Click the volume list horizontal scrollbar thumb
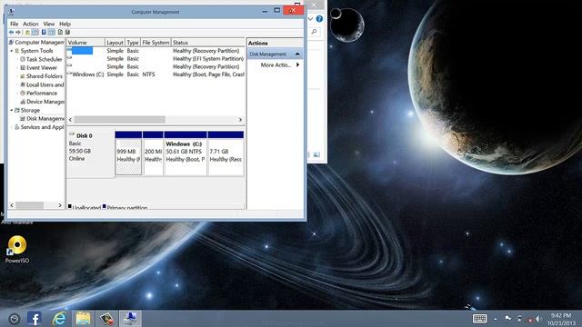This screenshot has height=327, width=582. coord(120,120)
